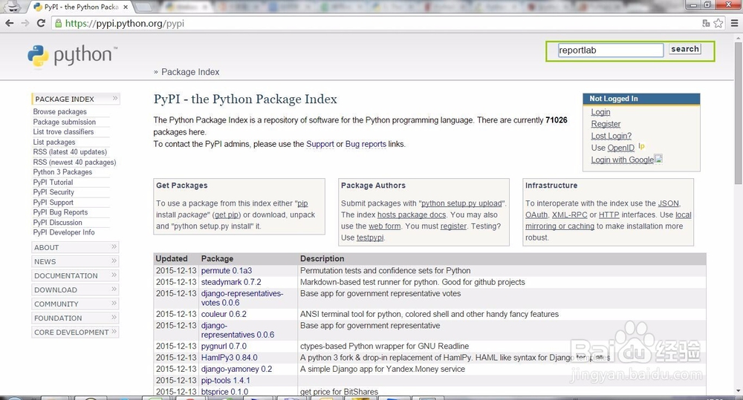
Task: Click the testpypi link
Action: pos(370,237)
